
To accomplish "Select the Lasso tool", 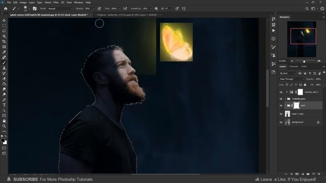I will tap(4, 31).
